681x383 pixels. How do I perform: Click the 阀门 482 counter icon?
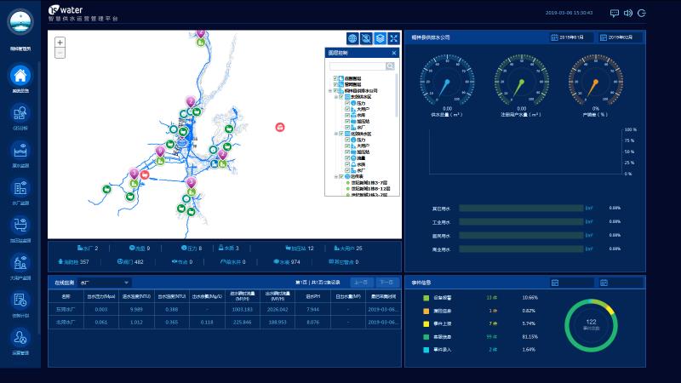120,262
